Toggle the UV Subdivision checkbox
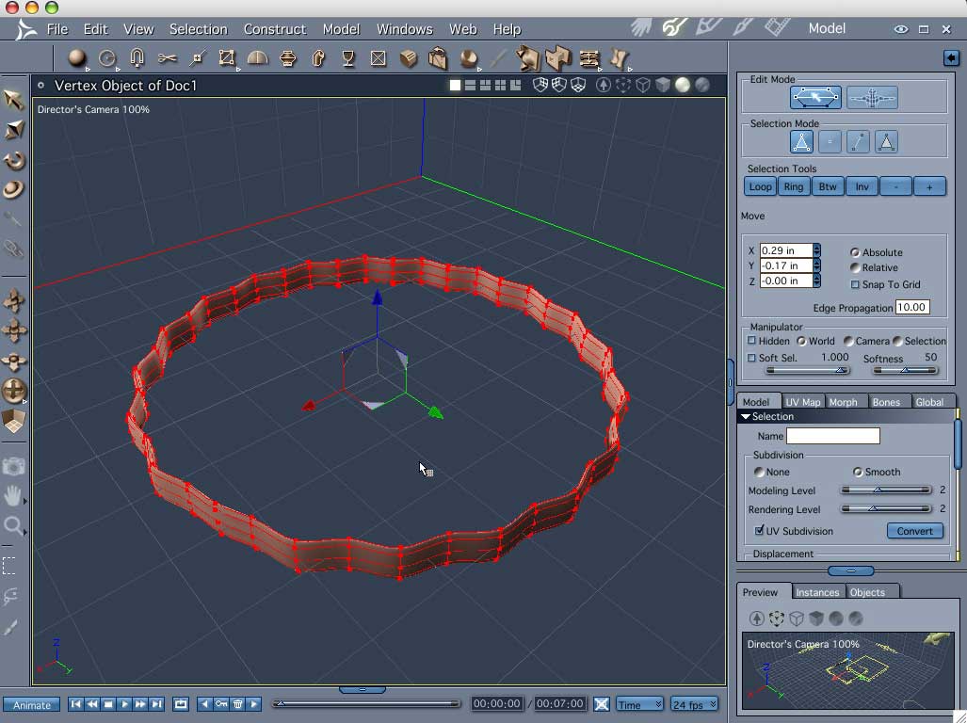The width and height of the screenshot is (967, 723). pyautogui.click(x=759, y=530)
